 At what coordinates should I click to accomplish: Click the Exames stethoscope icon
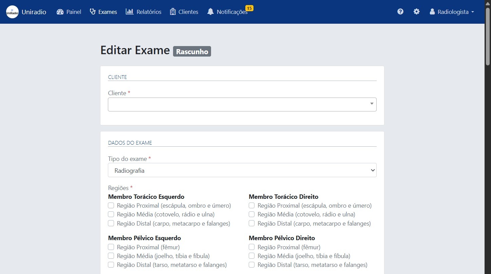(92, 12)
